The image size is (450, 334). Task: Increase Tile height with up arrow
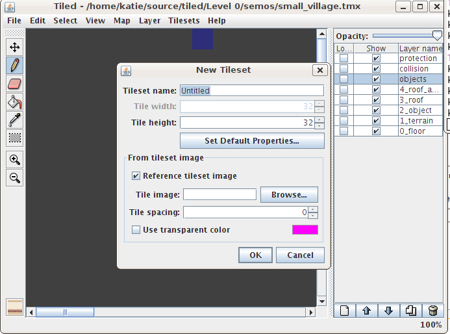tap(319, 120)
